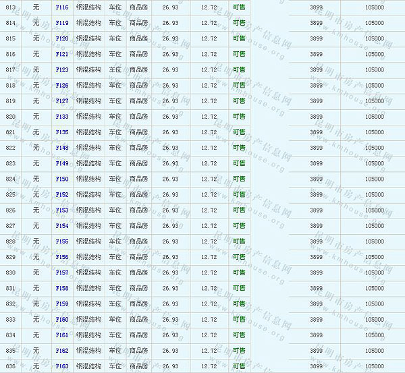Click the F159 unit number link
Screen dimensions: 405x373
62,304
